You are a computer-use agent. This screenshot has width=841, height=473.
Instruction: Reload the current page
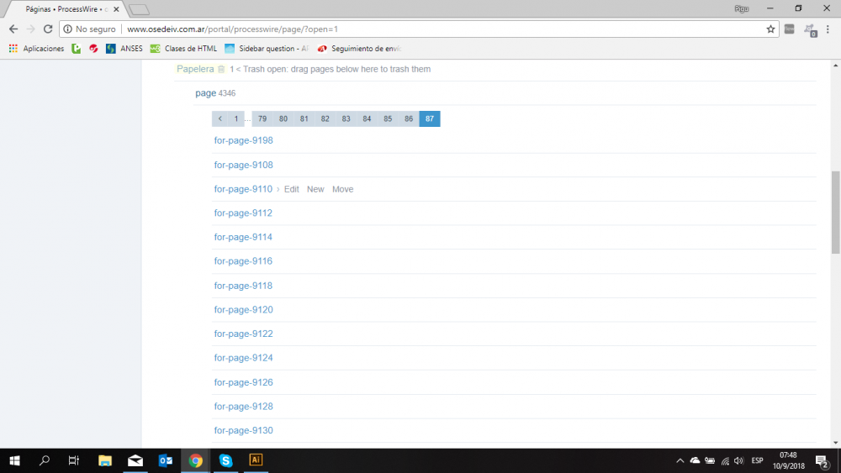pyautogui.click(x=48, y=29)
